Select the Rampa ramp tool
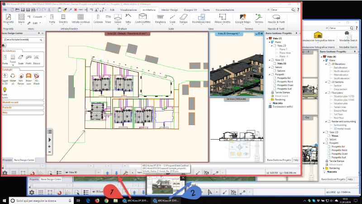The height and width of the screenshot is (204, 362). [183, 19]
